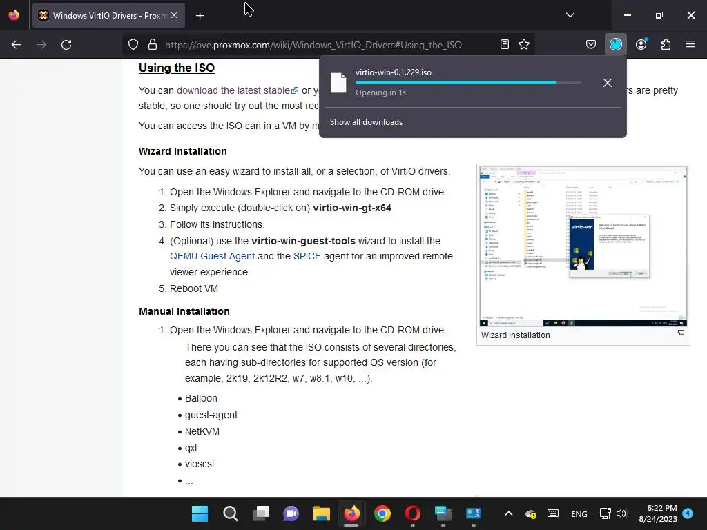Click the padlock site information icon
Screen dimensions: 707x530
(x=153, y=45)
